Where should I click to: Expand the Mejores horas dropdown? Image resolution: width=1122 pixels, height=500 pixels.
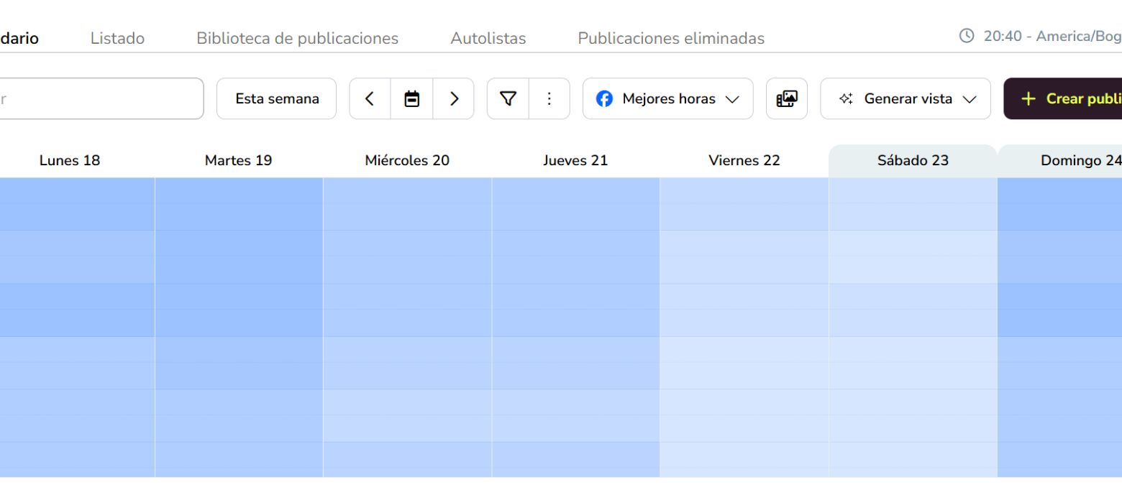[668, 98]
